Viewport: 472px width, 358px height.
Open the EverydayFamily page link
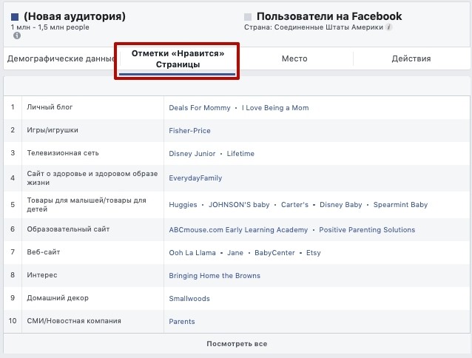pos(195,178)
